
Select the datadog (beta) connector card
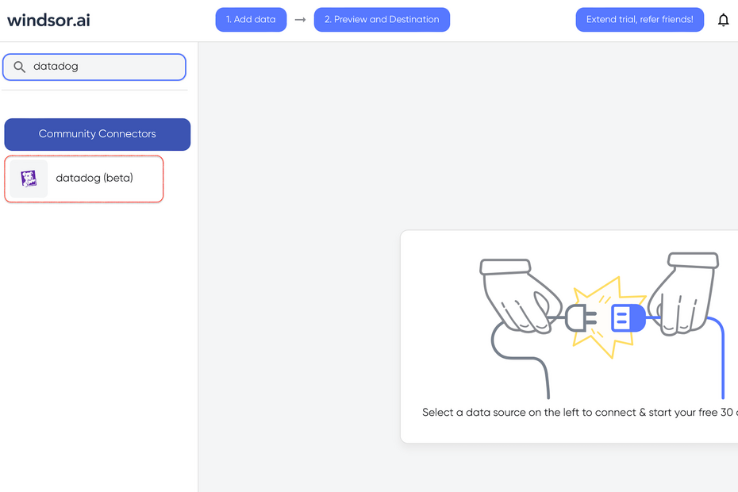pyautogui.click(x=83, y=179)
